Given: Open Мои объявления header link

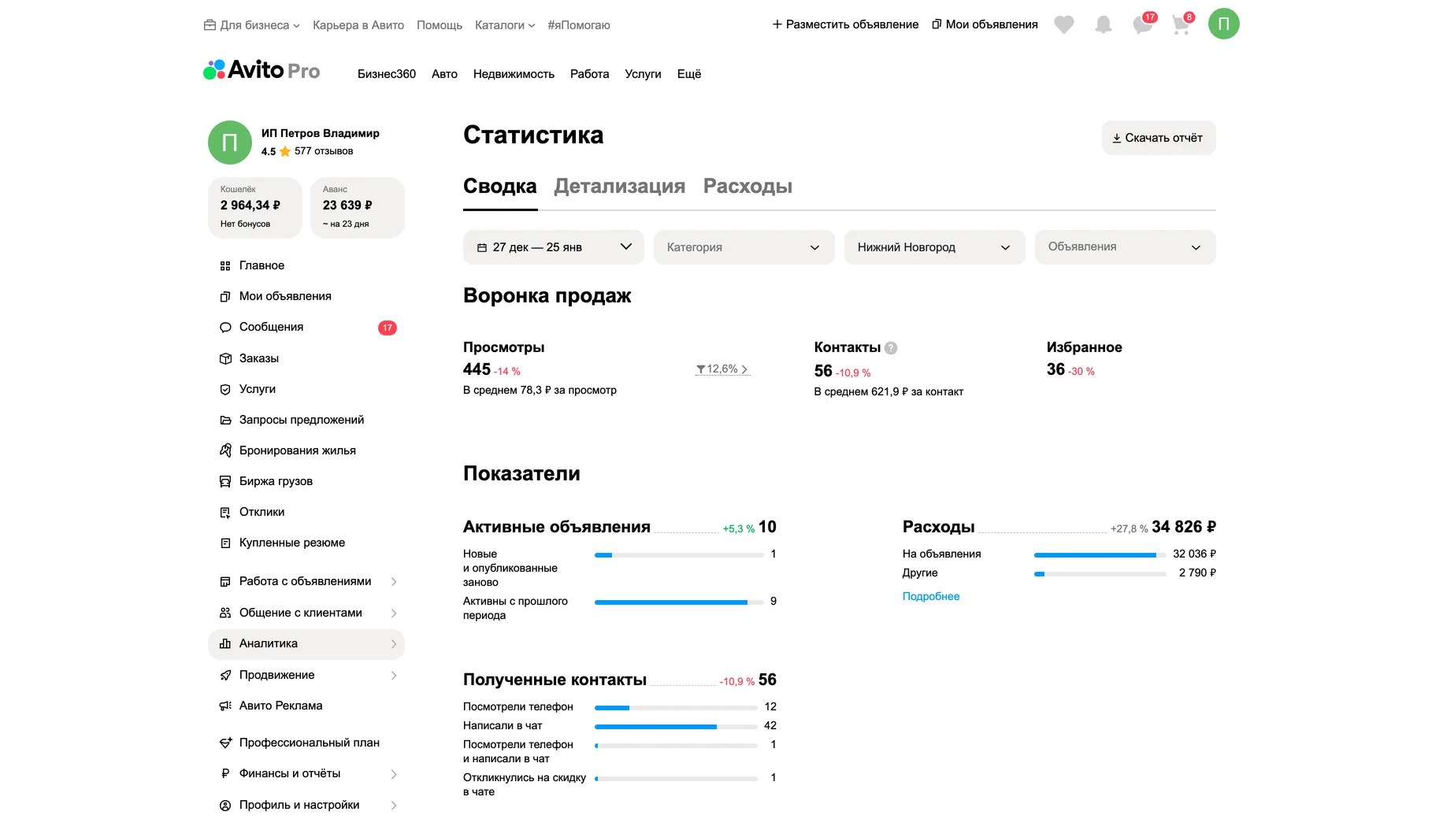Looking at the screenshot, I should pyautogui.click(x=985, y=24).
